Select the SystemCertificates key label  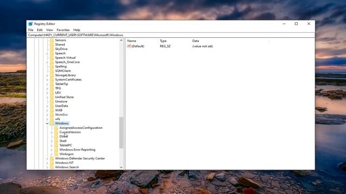pos(68,80)
